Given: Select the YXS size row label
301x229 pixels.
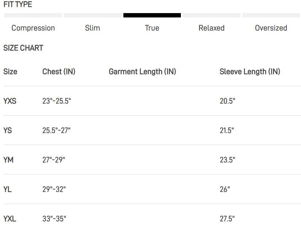Looking at the screenshot, I should click(10, 101).
